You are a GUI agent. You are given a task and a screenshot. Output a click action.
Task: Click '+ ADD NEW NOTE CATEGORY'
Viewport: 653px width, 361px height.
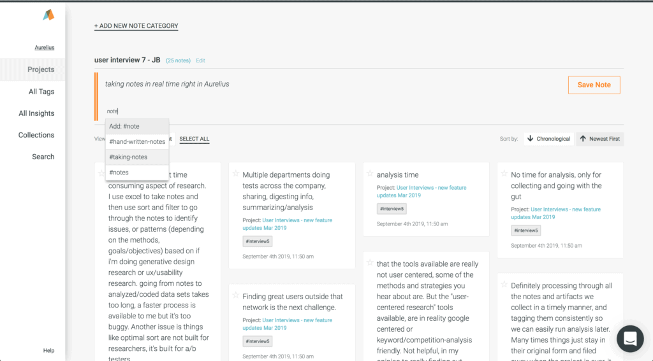click(x=136, y=25)
